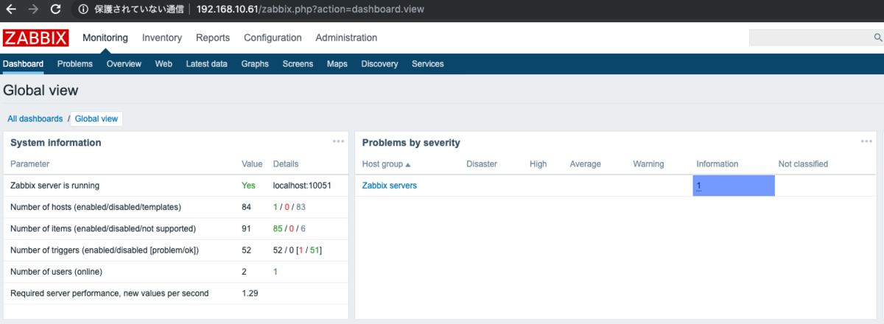Click the Global view page title
The image size is (884, 324).
[41, 91]
